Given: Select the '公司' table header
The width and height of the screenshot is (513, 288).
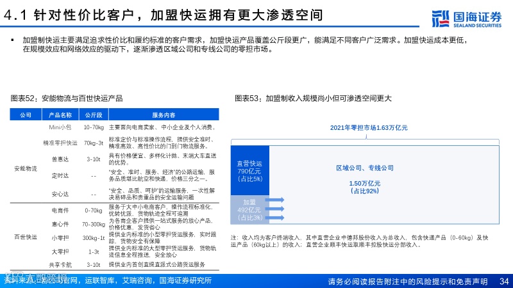Looking at the screenshot, I should pyautogui.click(x=26, y=115).
